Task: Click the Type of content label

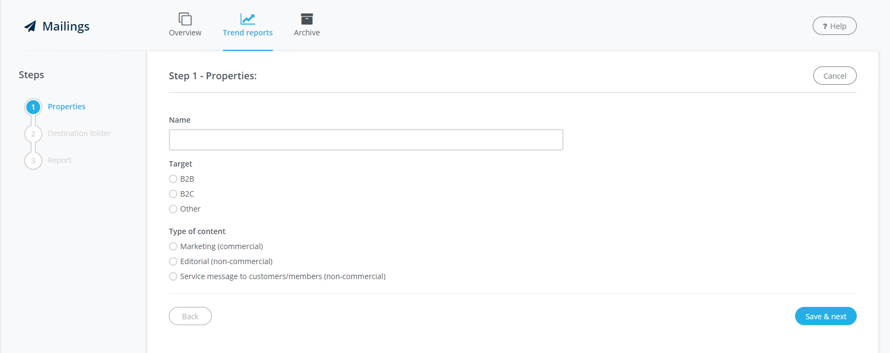Action: click(197, 231)
